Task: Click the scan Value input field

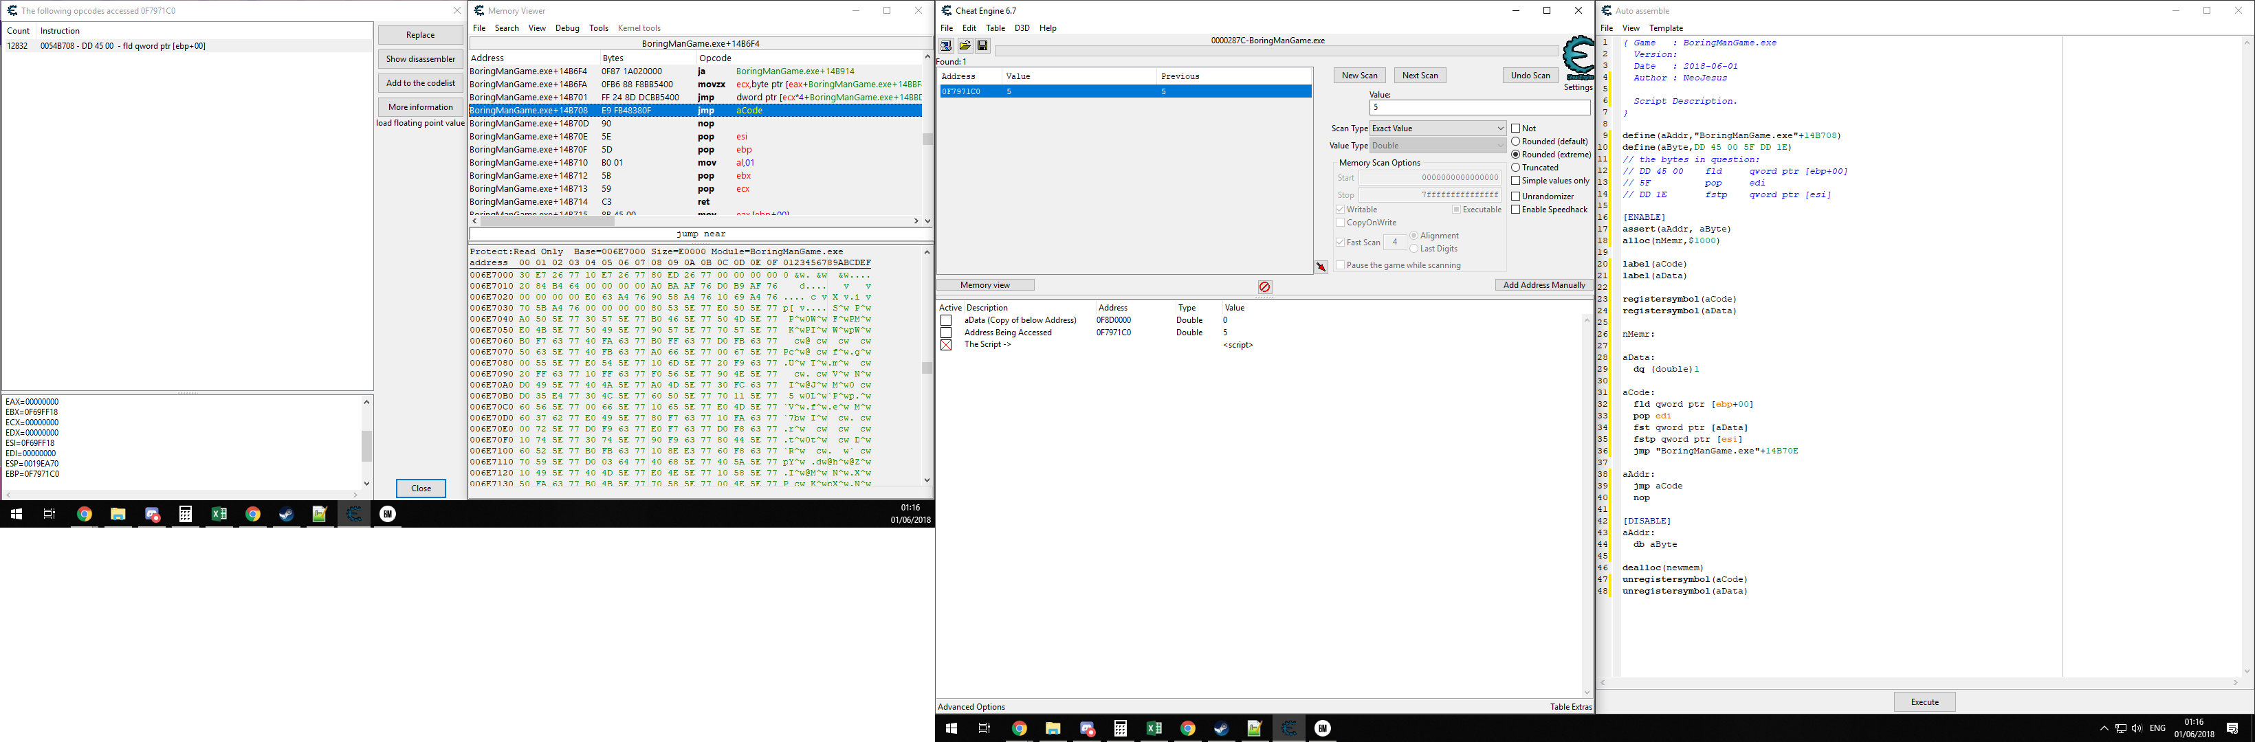Action: click(x=1479, y=108)
